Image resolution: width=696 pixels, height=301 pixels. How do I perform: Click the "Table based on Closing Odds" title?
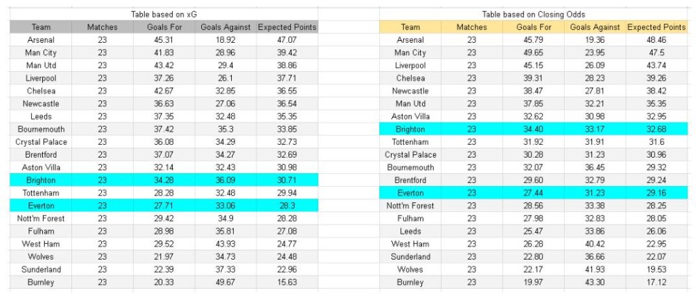(534, 14)
